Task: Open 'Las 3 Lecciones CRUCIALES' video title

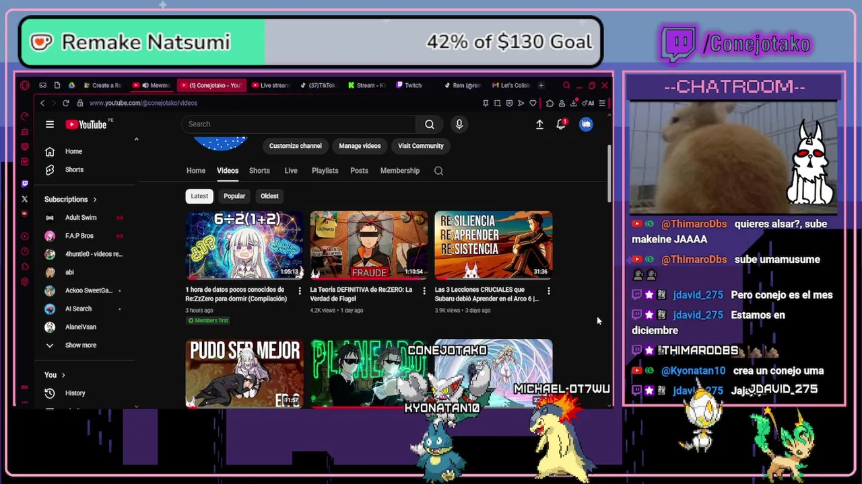Action: pos(487,294)
